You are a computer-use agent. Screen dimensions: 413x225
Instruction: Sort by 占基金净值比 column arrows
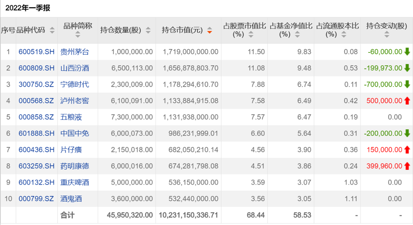point(297,34)
